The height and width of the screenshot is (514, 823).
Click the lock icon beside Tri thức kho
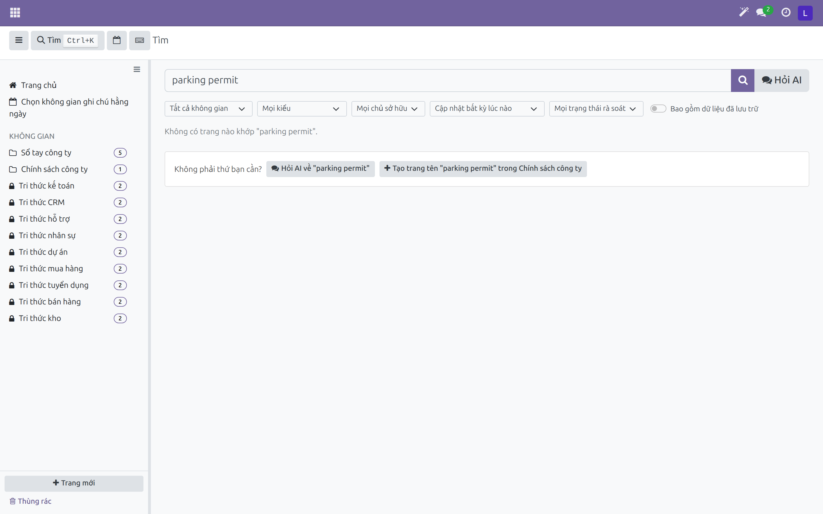tap(12, 318)
